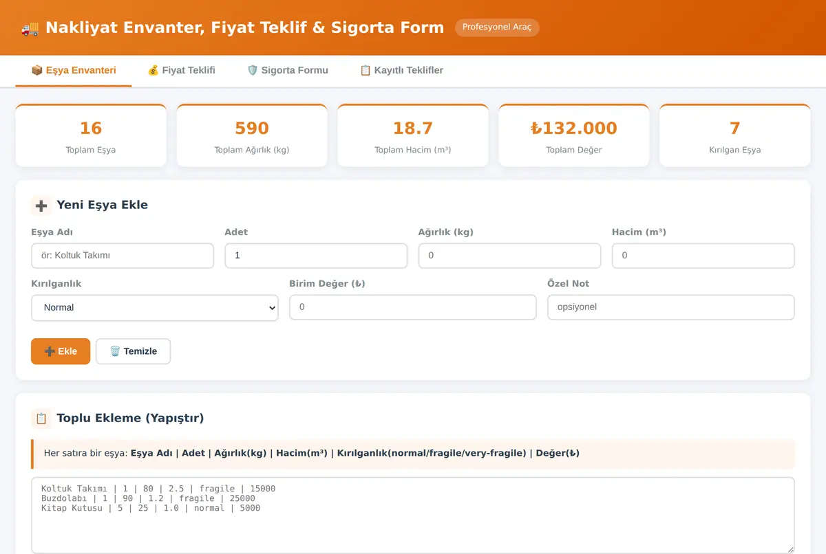Click the clipboard icon beside Toplu Ekleme
This screenshot has height=554, width=826.
(x=41, y=418)
